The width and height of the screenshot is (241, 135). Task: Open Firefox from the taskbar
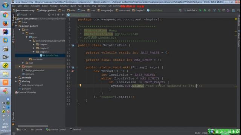[x=5, y=23]
